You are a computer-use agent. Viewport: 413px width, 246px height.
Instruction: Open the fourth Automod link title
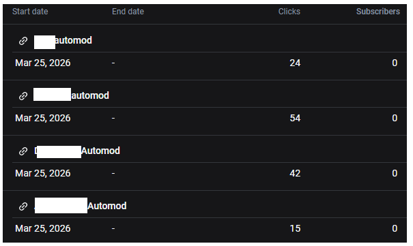click(x=81, y=206)
